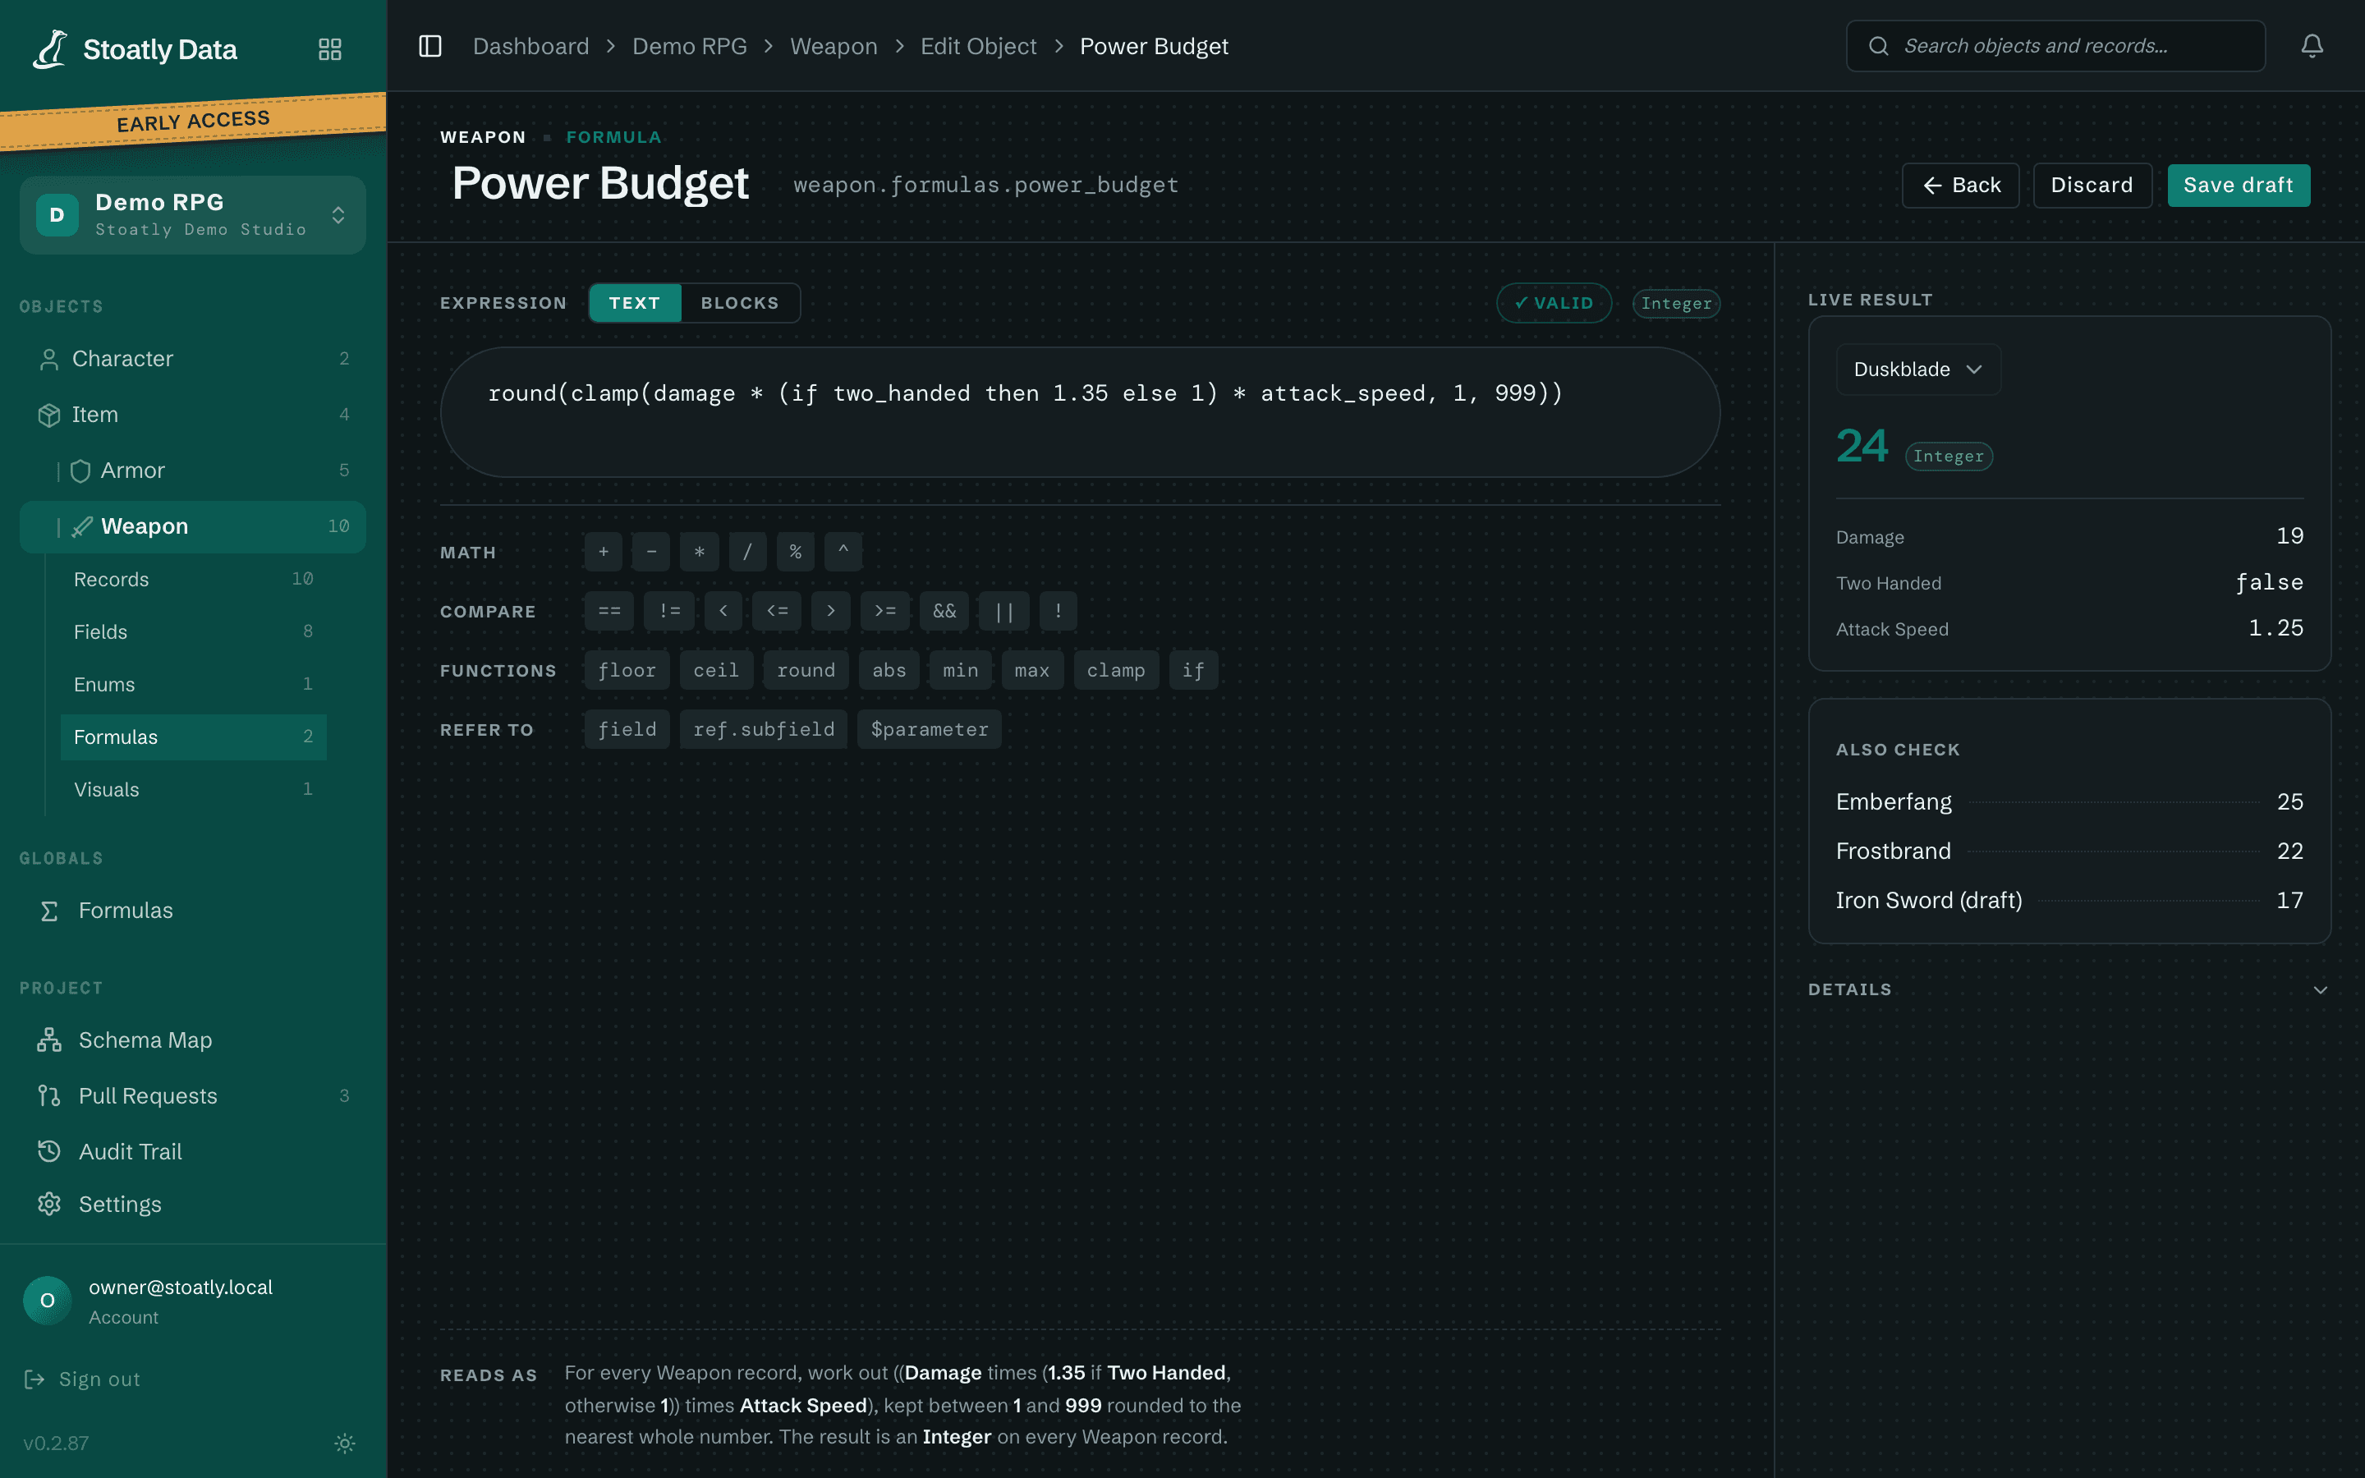Discard the formula changes

(x=2092, y=186)
